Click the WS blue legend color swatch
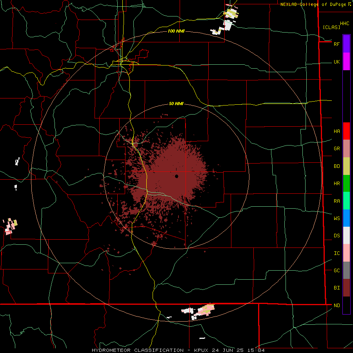The image size is (353, 353). tap(346, 218)
